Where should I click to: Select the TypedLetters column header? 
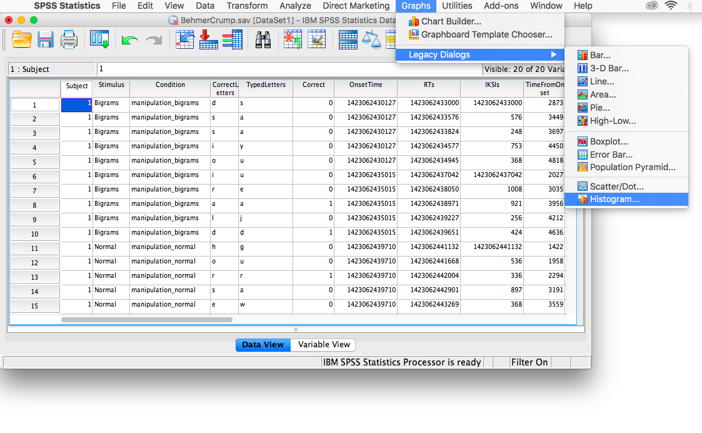click(266, 88)
